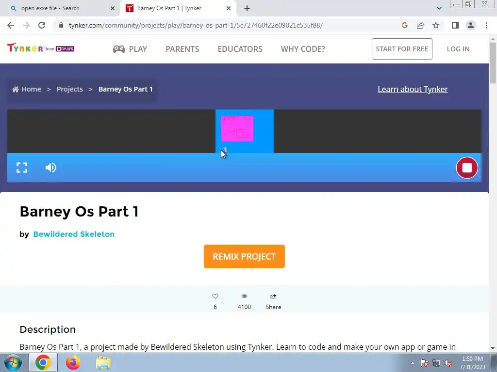Click the Chrome taskbar icon
The image size is (497, 372).
point(43,362)
